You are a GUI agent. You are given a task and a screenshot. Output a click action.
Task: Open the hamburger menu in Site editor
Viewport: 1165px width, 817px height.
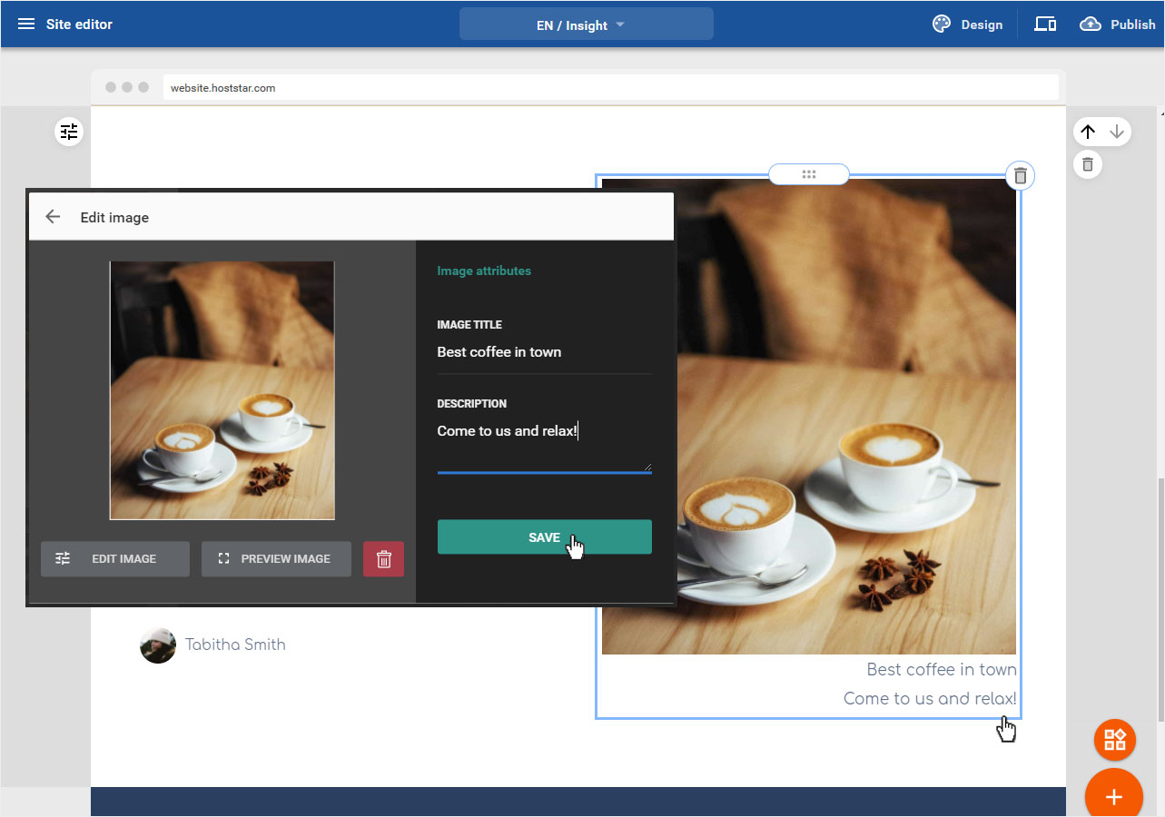coord(26,25)
